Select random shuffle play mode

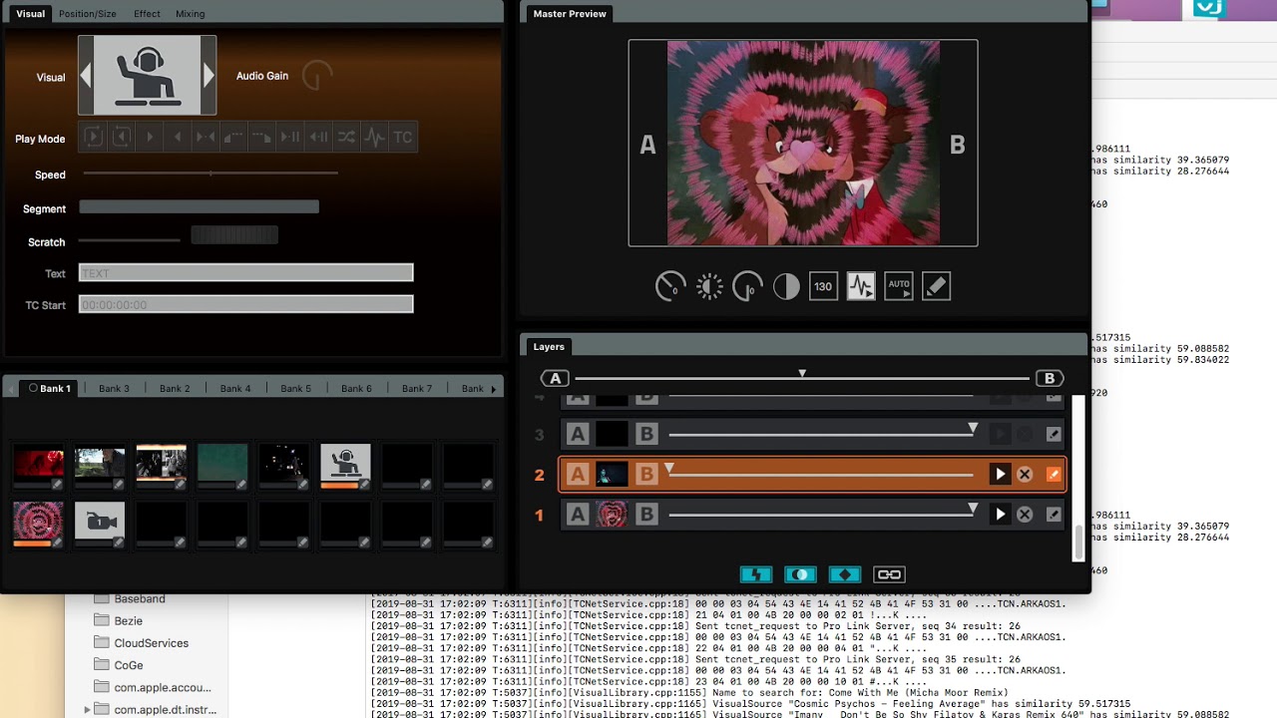click(x=346, y=137)
